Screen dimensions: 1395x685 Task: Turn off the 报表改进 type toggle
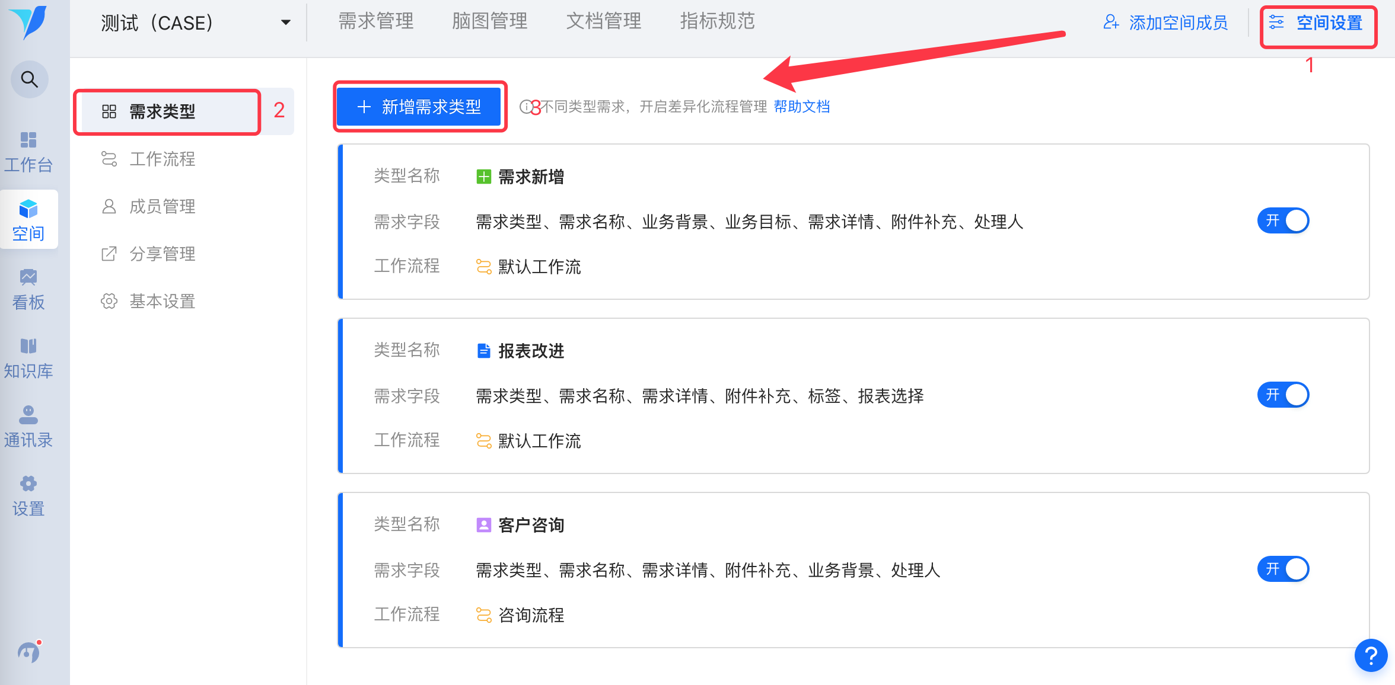1283,395
